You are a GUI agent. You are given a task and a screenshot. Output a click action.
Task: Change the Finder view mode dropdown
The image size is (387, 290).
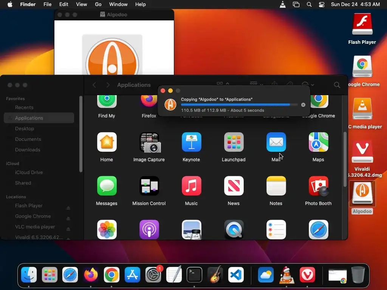(223, 84)
